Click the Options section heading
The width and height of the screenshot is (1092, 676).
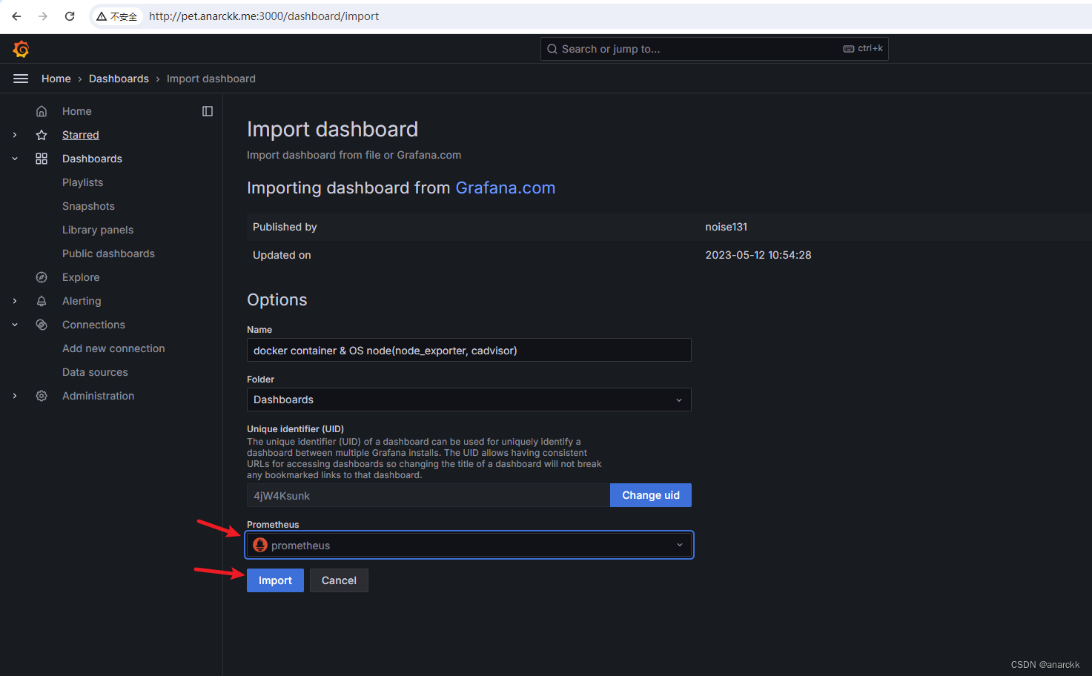(x=277, y=299)
